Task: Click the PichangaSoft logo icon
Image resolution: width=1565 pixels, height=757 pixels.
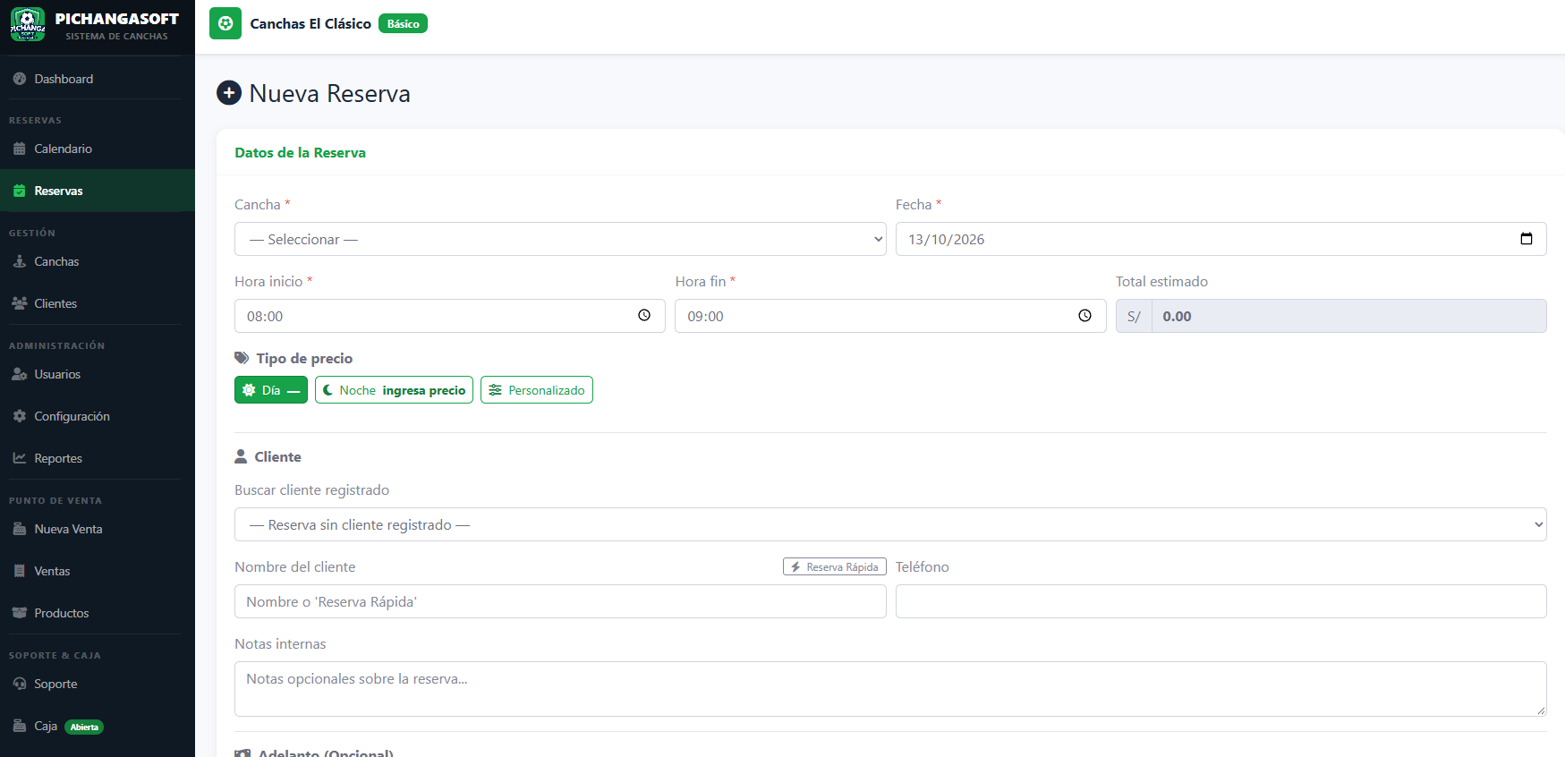Action: pyautogui.click(x=28, y=25)
